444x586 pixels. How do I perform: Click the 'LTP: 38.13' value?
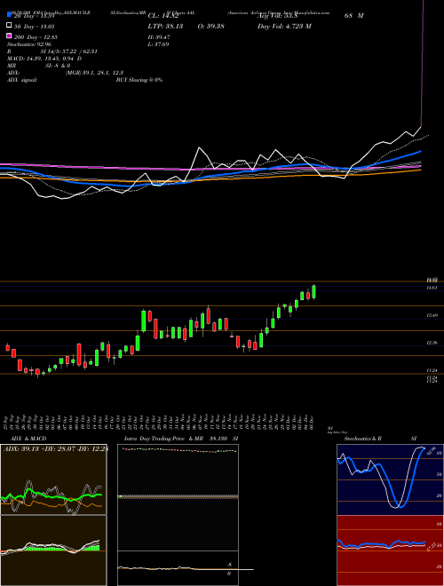pyautogui.click(x=165, y=27)
